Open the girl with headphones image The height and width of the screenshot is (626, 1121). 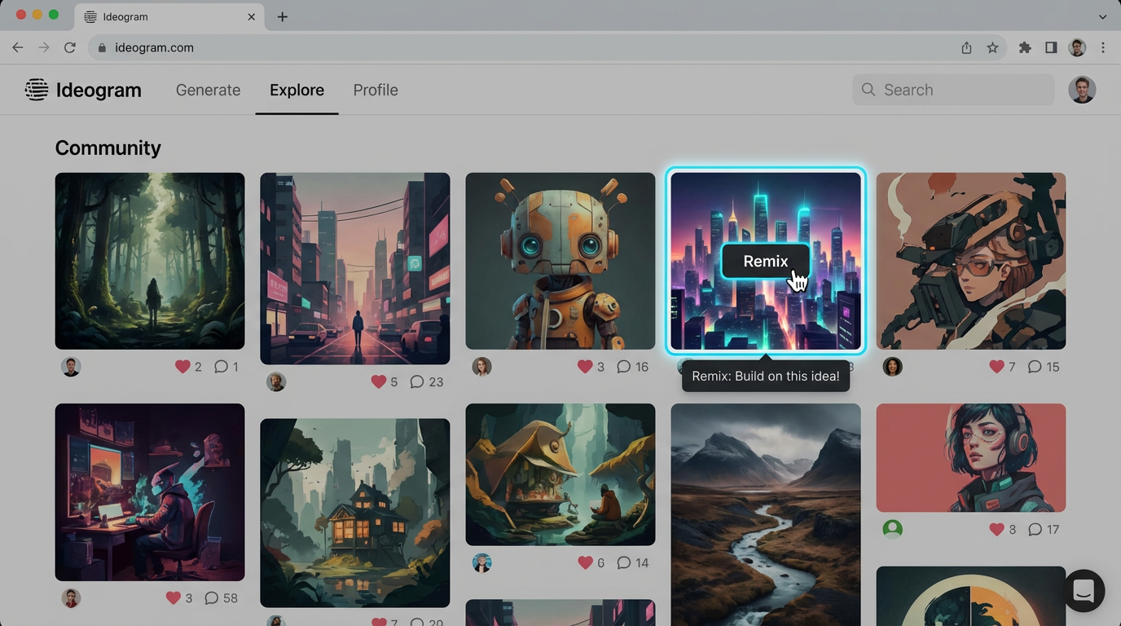tap(971, 458)
